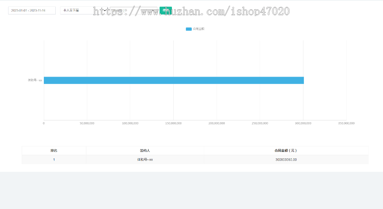Click the 250,000,000 axis tick label
The image size is (383, 209).
[x=260, y=123]
